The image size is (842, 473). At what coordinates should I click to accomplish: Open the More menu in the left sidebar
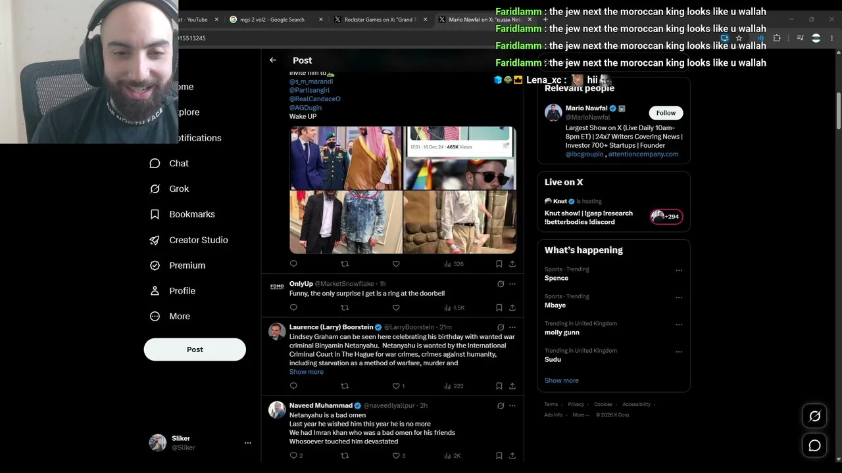pos(170,317)
